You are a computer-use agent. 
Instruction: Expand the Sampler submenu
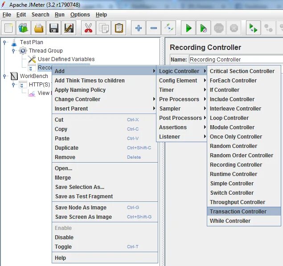[181, 109]
